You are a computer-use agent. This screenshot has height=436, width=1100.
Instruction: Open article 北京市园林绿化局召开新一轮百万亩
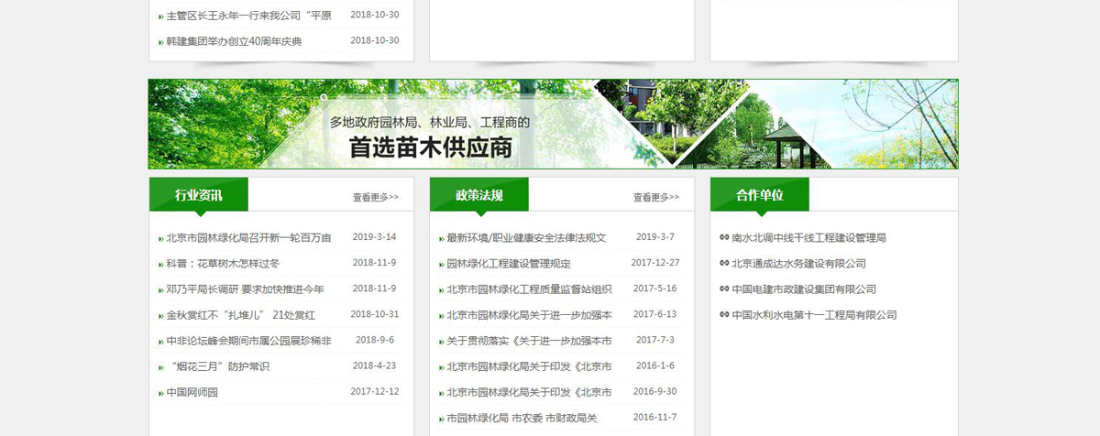[x=248, y=238]
